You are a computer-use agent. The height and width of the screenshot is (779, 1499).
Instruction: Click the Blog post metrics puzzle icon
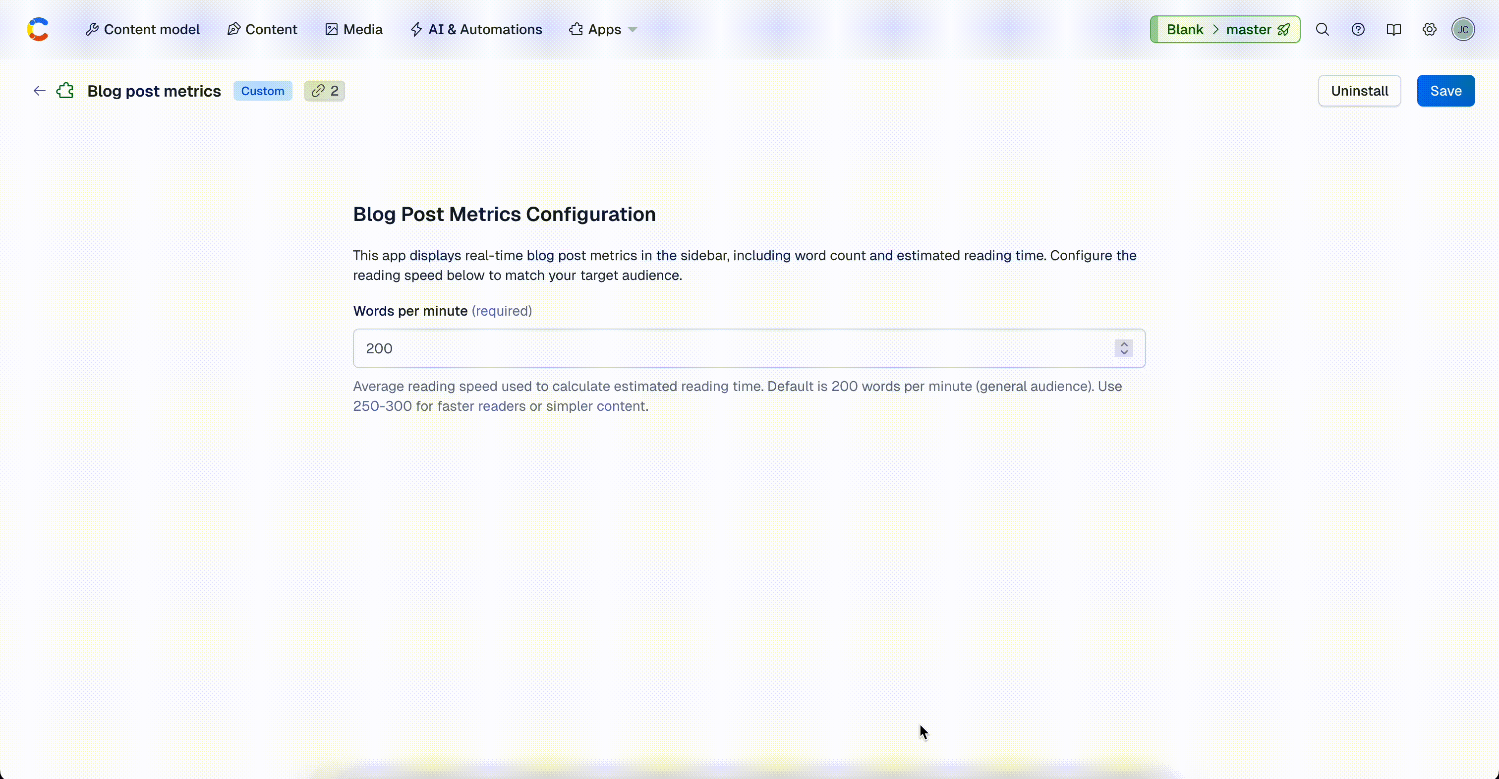[x=65, y=91]
